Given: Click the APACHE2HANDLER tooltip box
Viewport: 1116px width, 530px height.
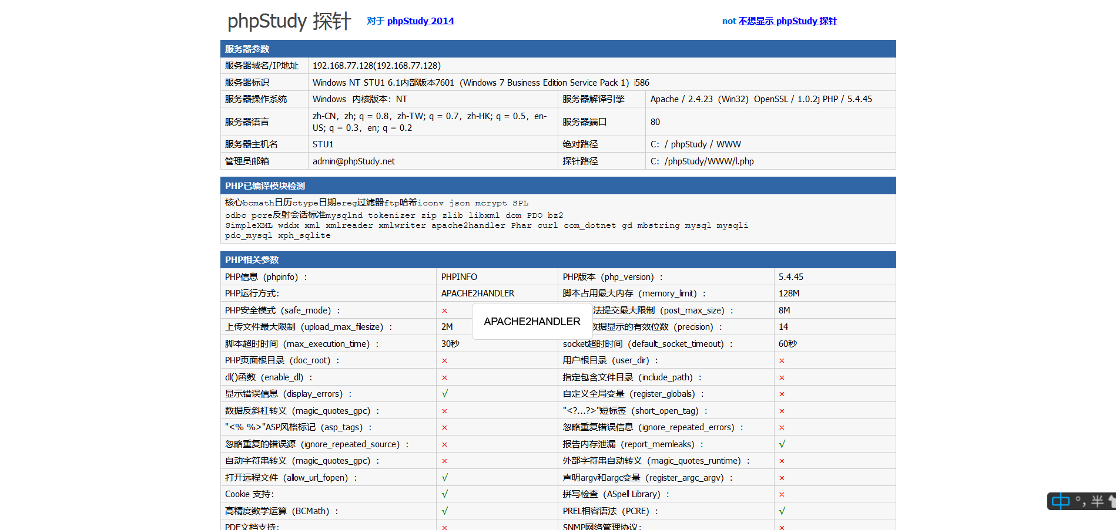Looking at the screenshot, I should pos(531,321).
